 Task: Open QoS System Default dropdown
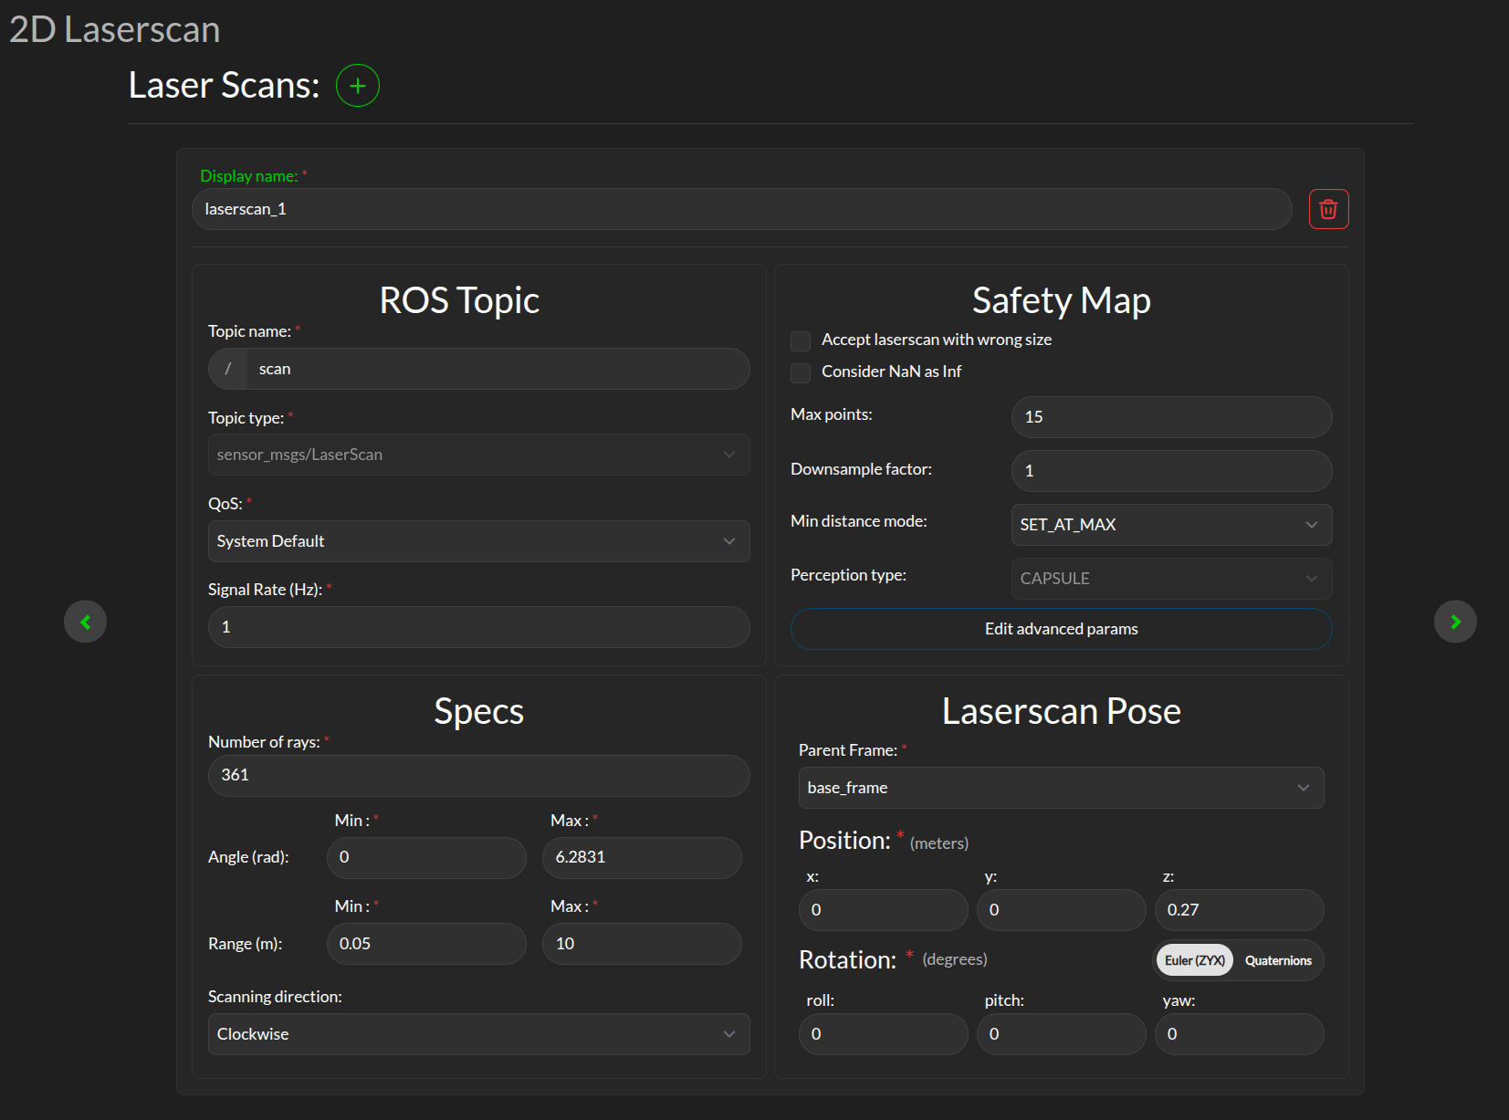click(x=478, y=541)
